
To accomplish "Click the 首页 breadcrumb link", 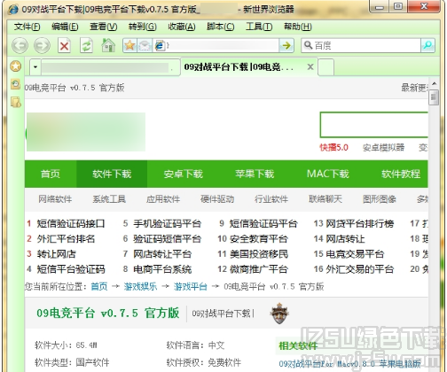I will point(99,286).
